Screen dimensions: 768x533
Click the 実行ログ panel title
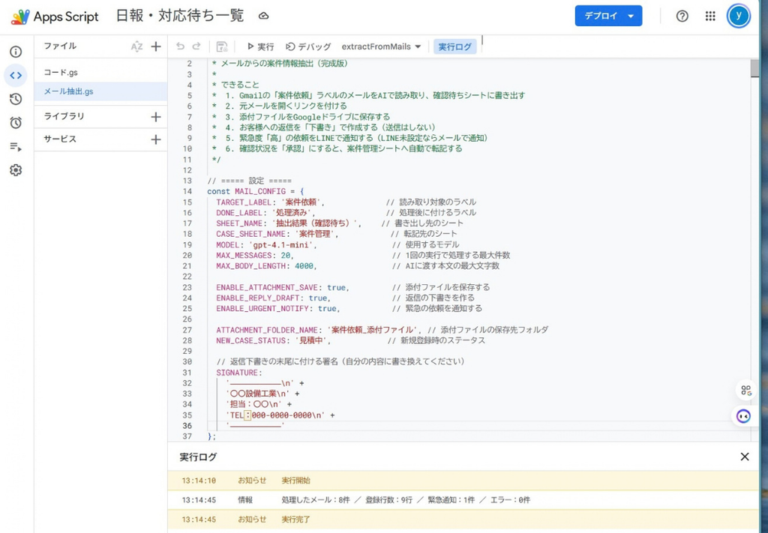point(198,457)
